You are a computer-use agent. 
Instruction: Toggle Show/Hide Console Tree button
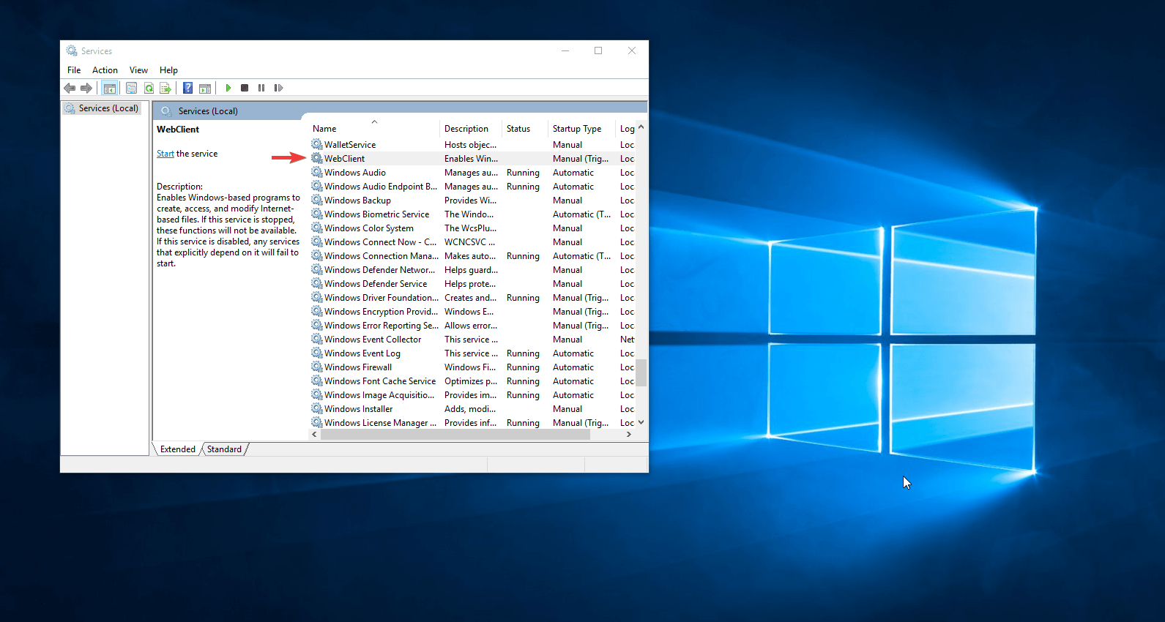(x=109, y=88)
